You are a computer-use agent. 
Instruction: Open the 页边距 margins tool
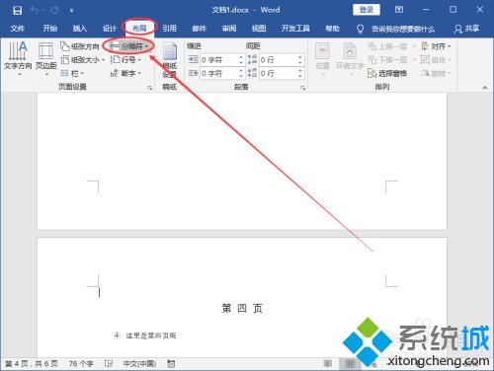[x=45, y=58]
